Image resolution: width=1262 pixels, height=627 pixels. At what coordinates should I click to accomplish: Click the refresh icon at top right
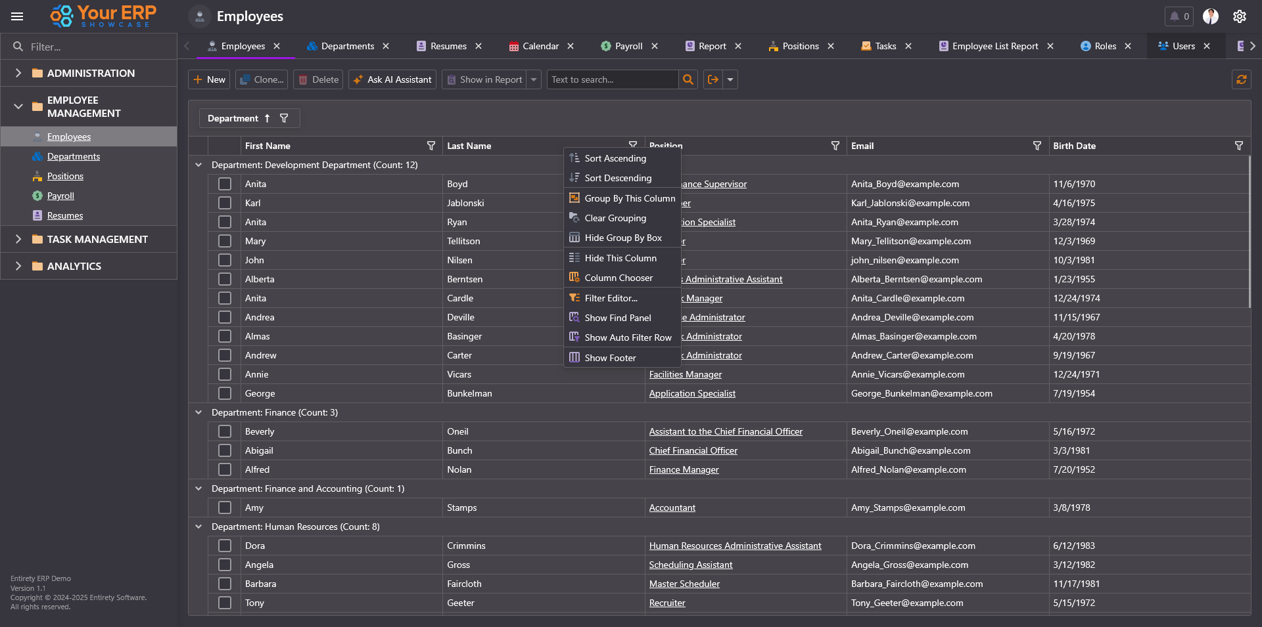1241,79
